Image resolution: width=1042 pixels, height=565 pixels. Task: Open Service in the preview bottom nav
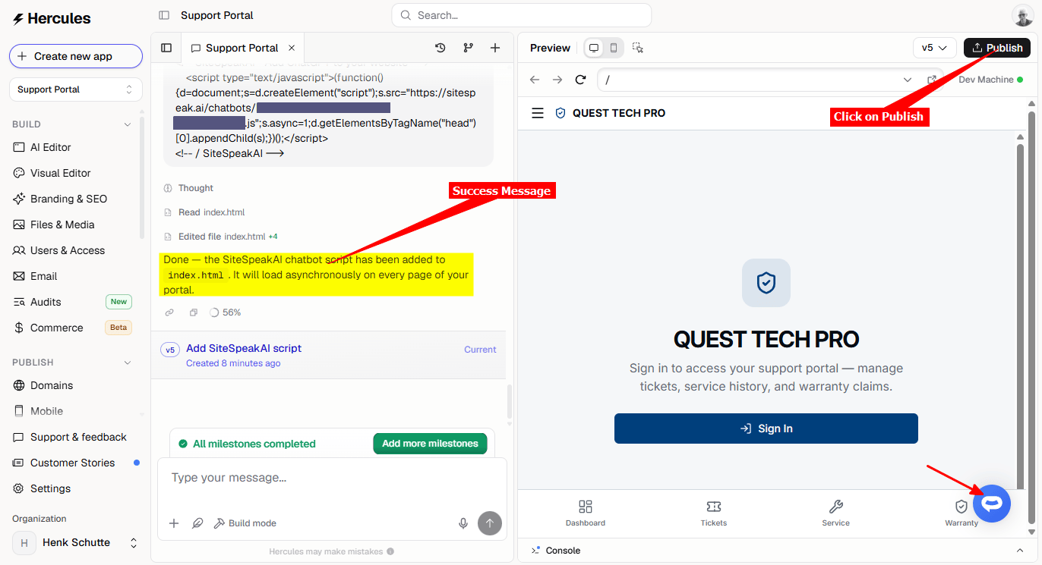pyautogui.click(x=836, y=513)
